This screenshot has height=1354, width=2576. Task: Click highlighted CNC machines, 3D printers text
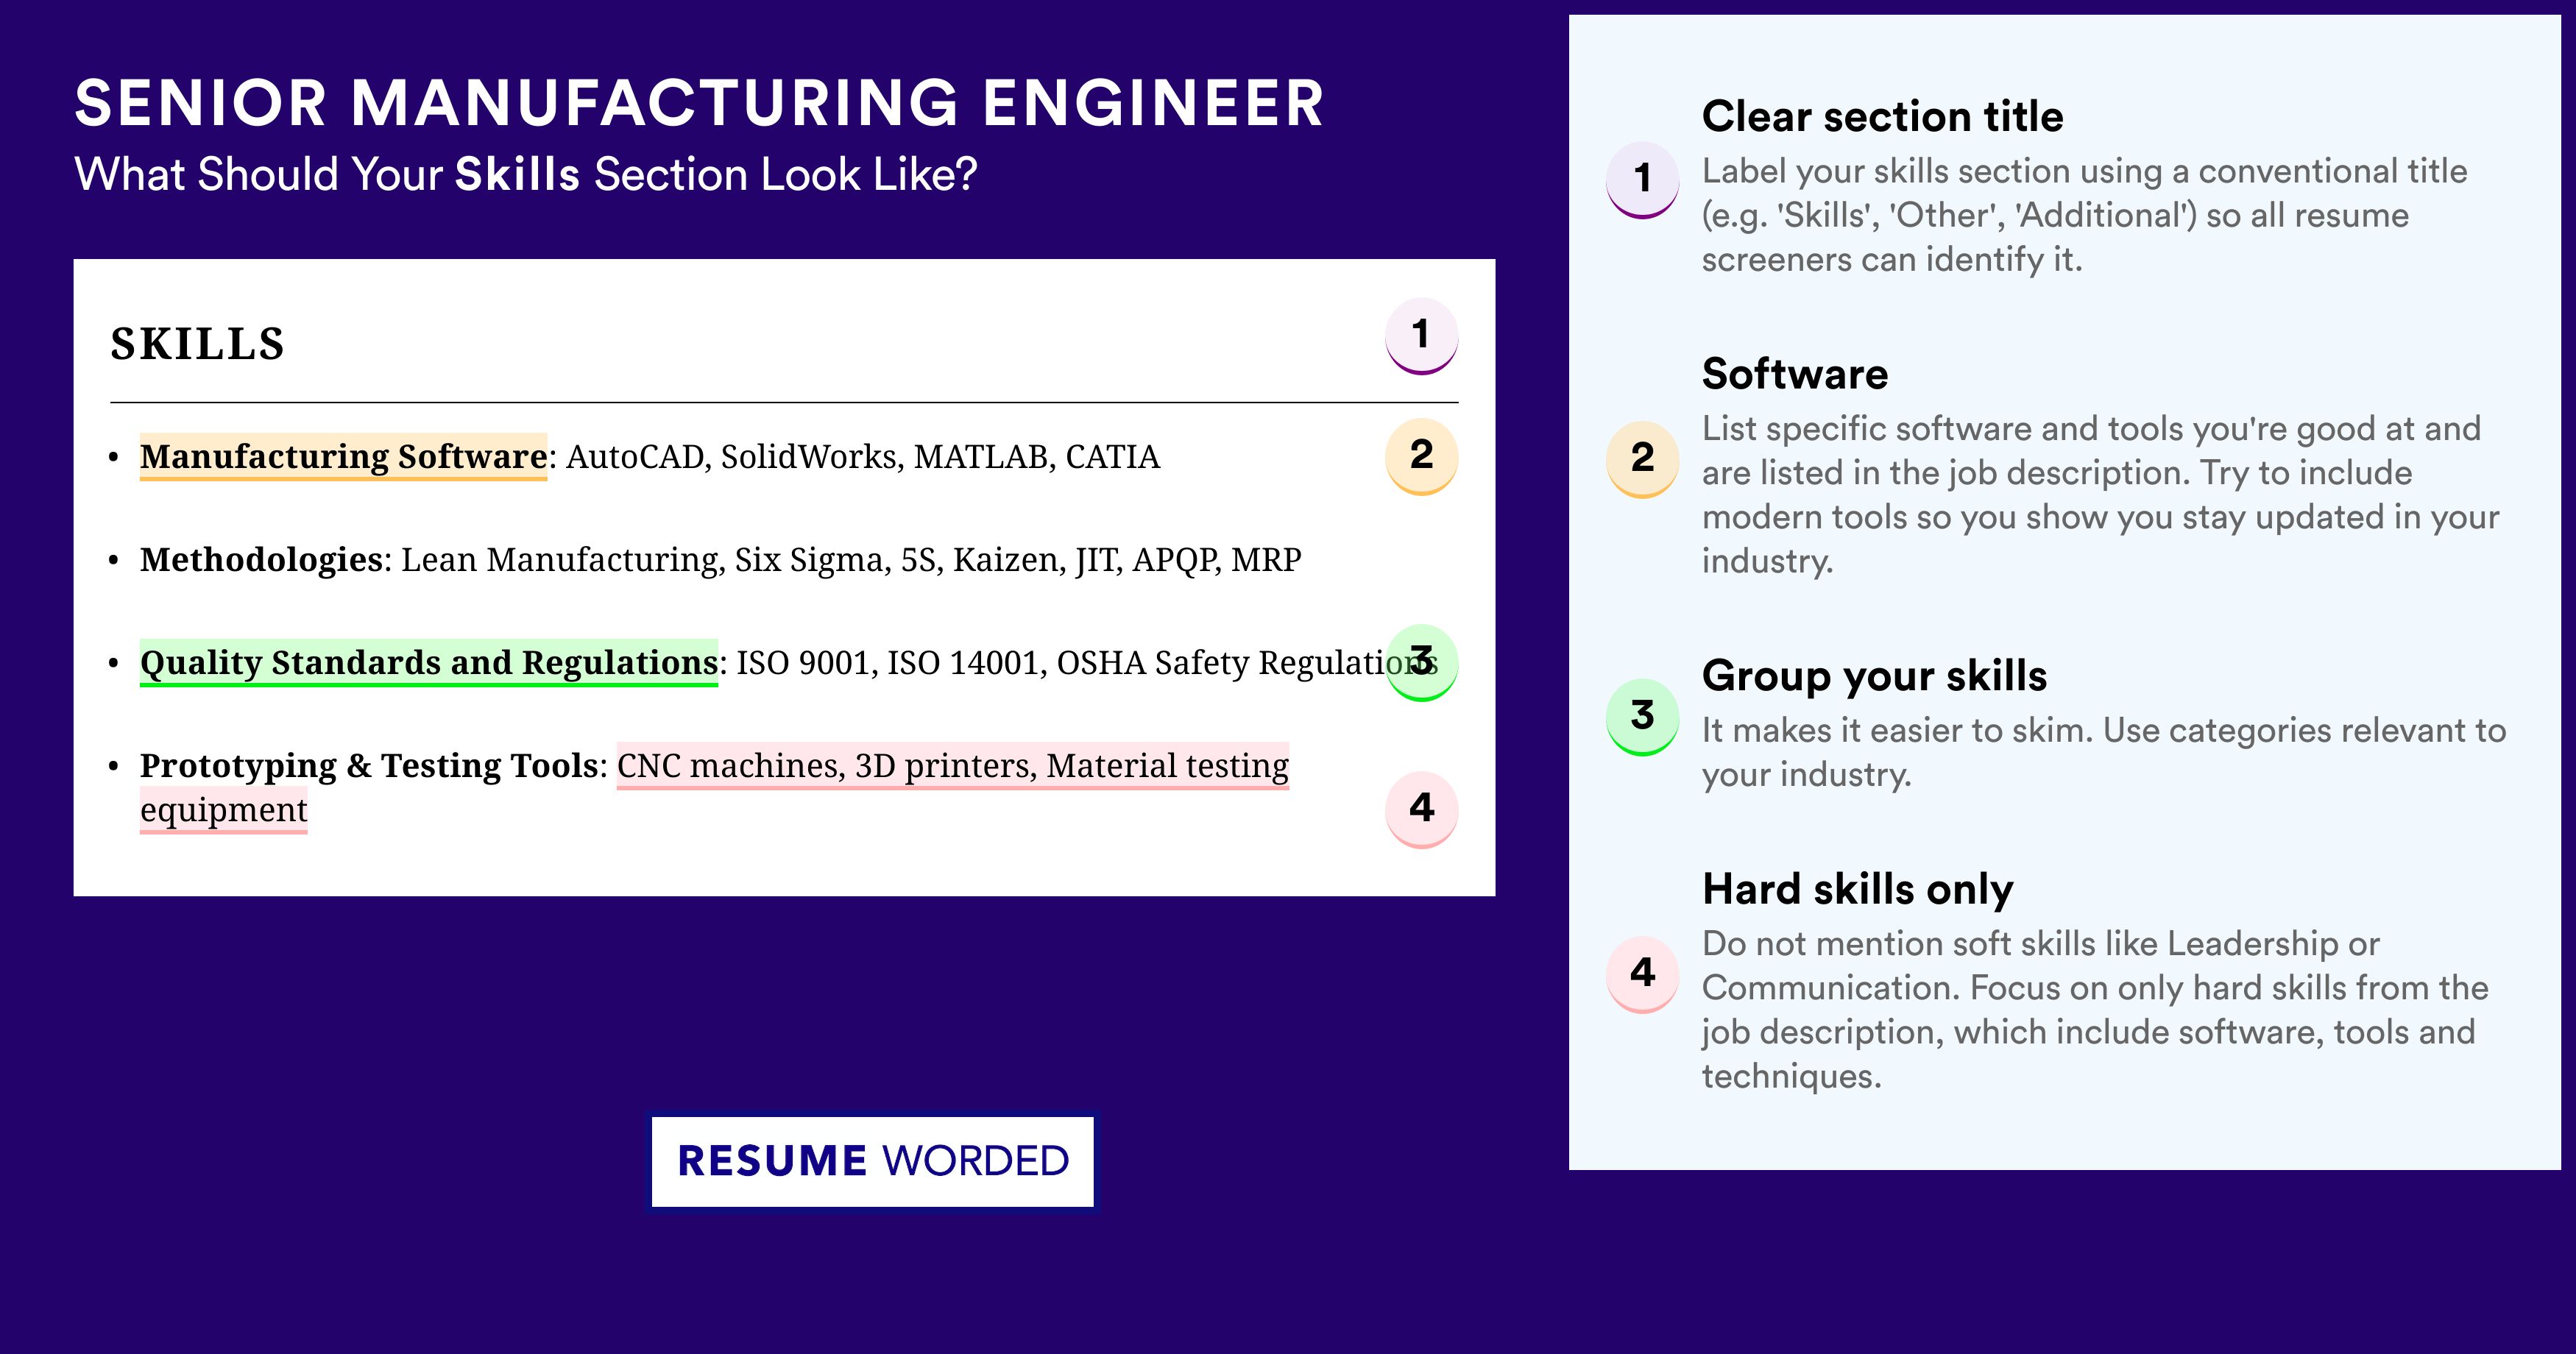point(826,766)
